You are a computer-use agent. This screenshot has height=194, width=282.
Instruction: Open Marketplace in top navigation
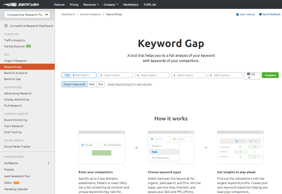131,4
